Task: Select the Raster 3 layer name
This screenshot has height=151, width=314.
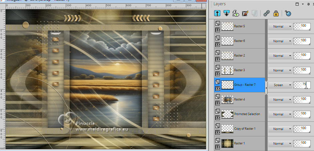Action: [x=240, y=70]
